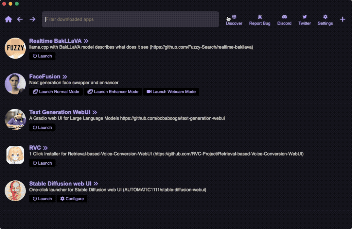Screen dimensions: 352x229
Task: Launch FaceFusion in Normal Mode
Action: click(x=56, y=92)
